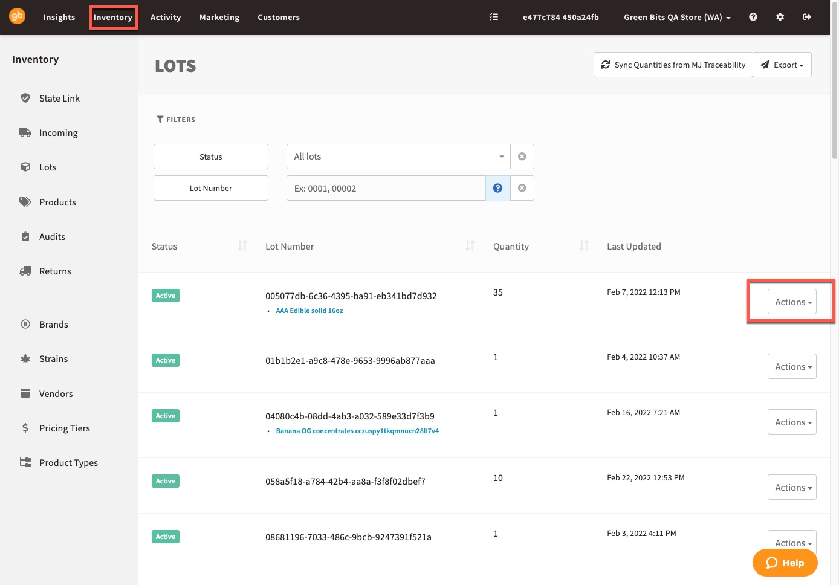Click the e477c784 450a24fb user label
Viewport: 839px width, 585px height.
561,17
